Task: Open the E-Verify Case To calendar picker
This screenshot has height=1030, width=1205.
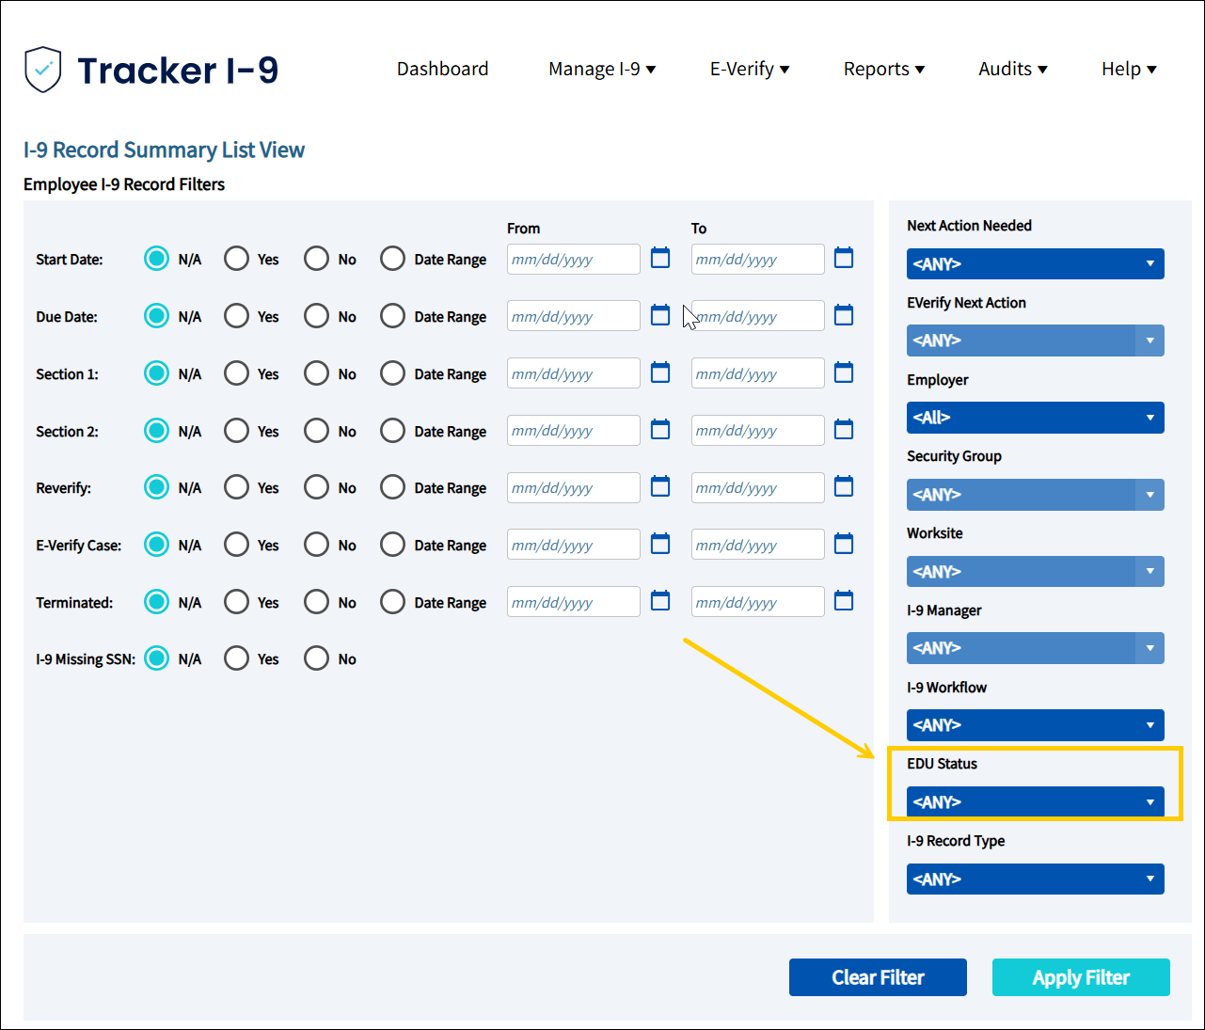Action: [x=844, y=544]
